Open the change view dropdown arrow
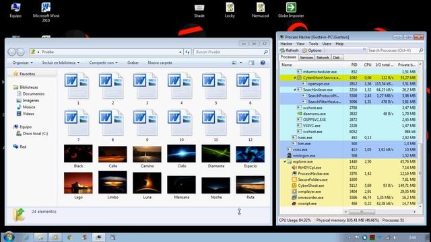 (241, 63)
